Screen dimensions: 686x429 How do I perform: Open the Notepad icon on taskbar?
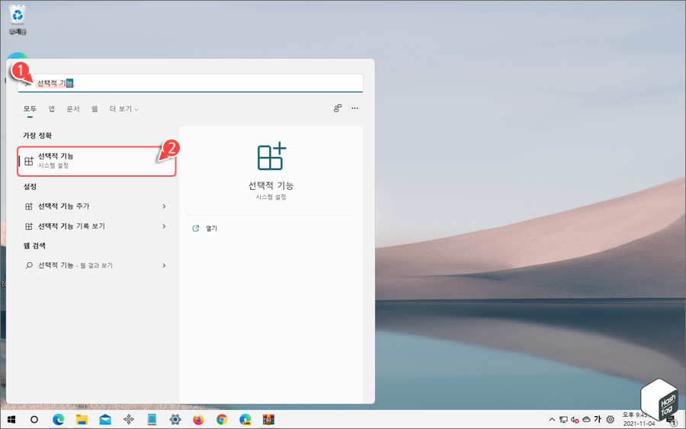pyautogui.click(x=152, y=420)
